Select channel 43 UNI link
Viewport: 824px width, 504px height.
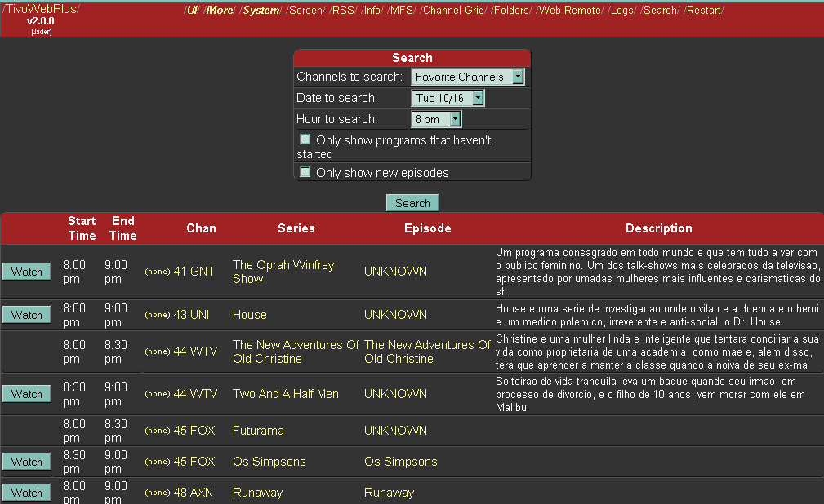[191, 315]
